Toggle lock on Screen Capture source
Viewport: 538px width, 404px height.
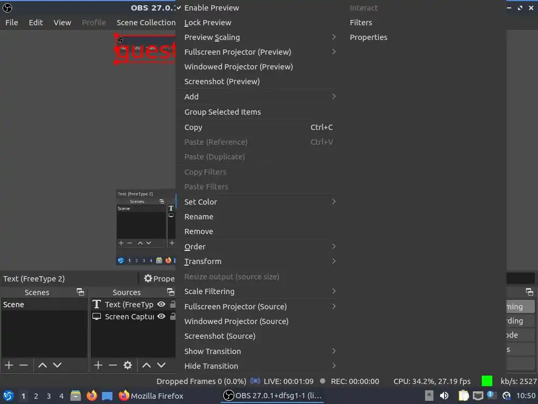click(x=173, y=316)
